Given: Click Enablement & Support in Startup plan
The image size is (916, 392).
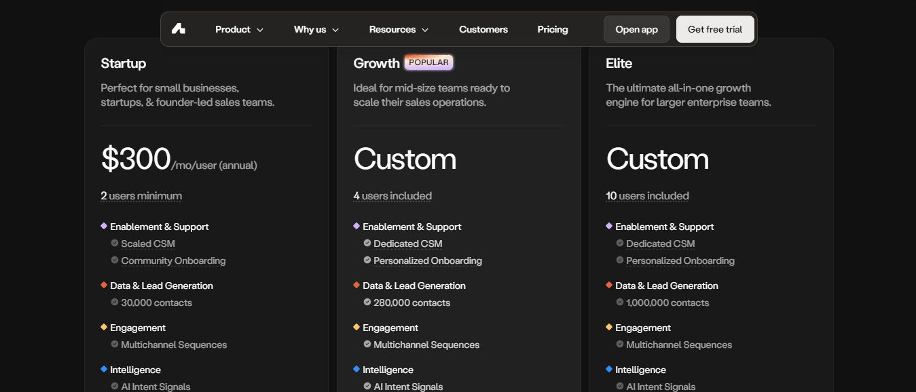Looking at the screenshot, I should coord(160,227).
